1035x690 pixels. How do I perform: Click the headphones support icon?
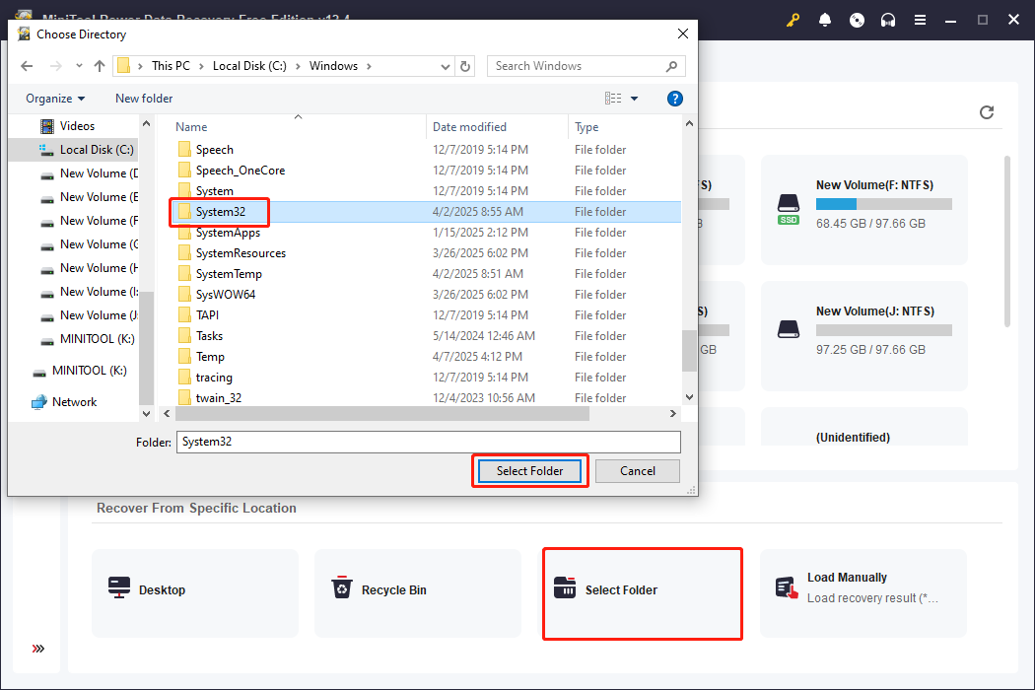[888, 20]
